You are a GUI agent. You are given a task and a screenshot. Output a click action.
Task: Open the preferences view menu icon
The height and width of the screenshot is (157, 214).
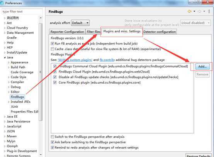[209, 12]
